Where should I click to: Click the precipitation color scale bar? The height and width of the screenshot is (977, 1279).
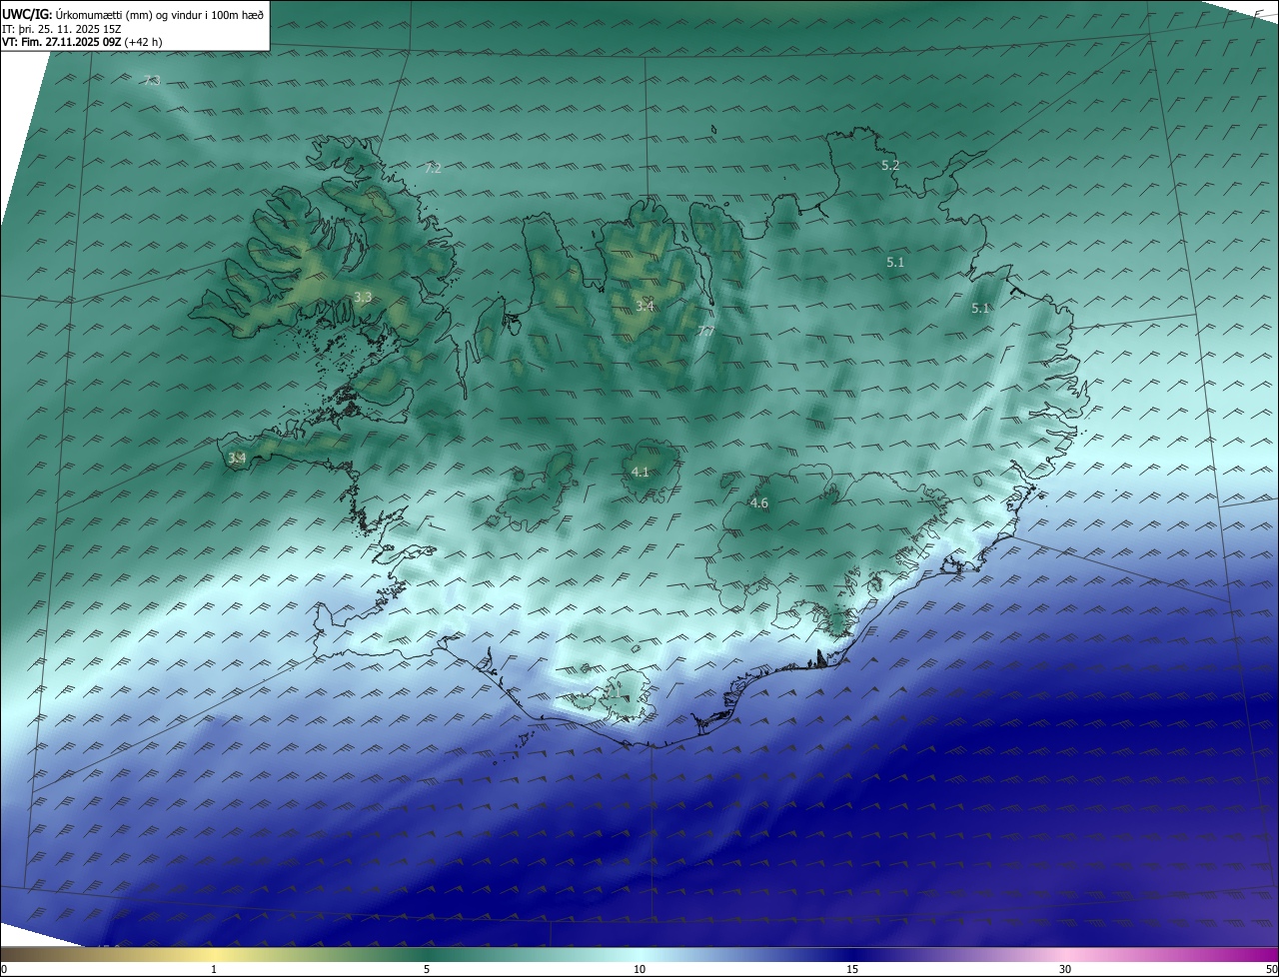(639, 954)
